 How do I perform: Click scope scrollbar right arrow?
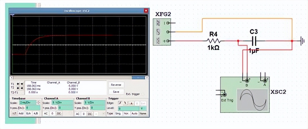147,78
